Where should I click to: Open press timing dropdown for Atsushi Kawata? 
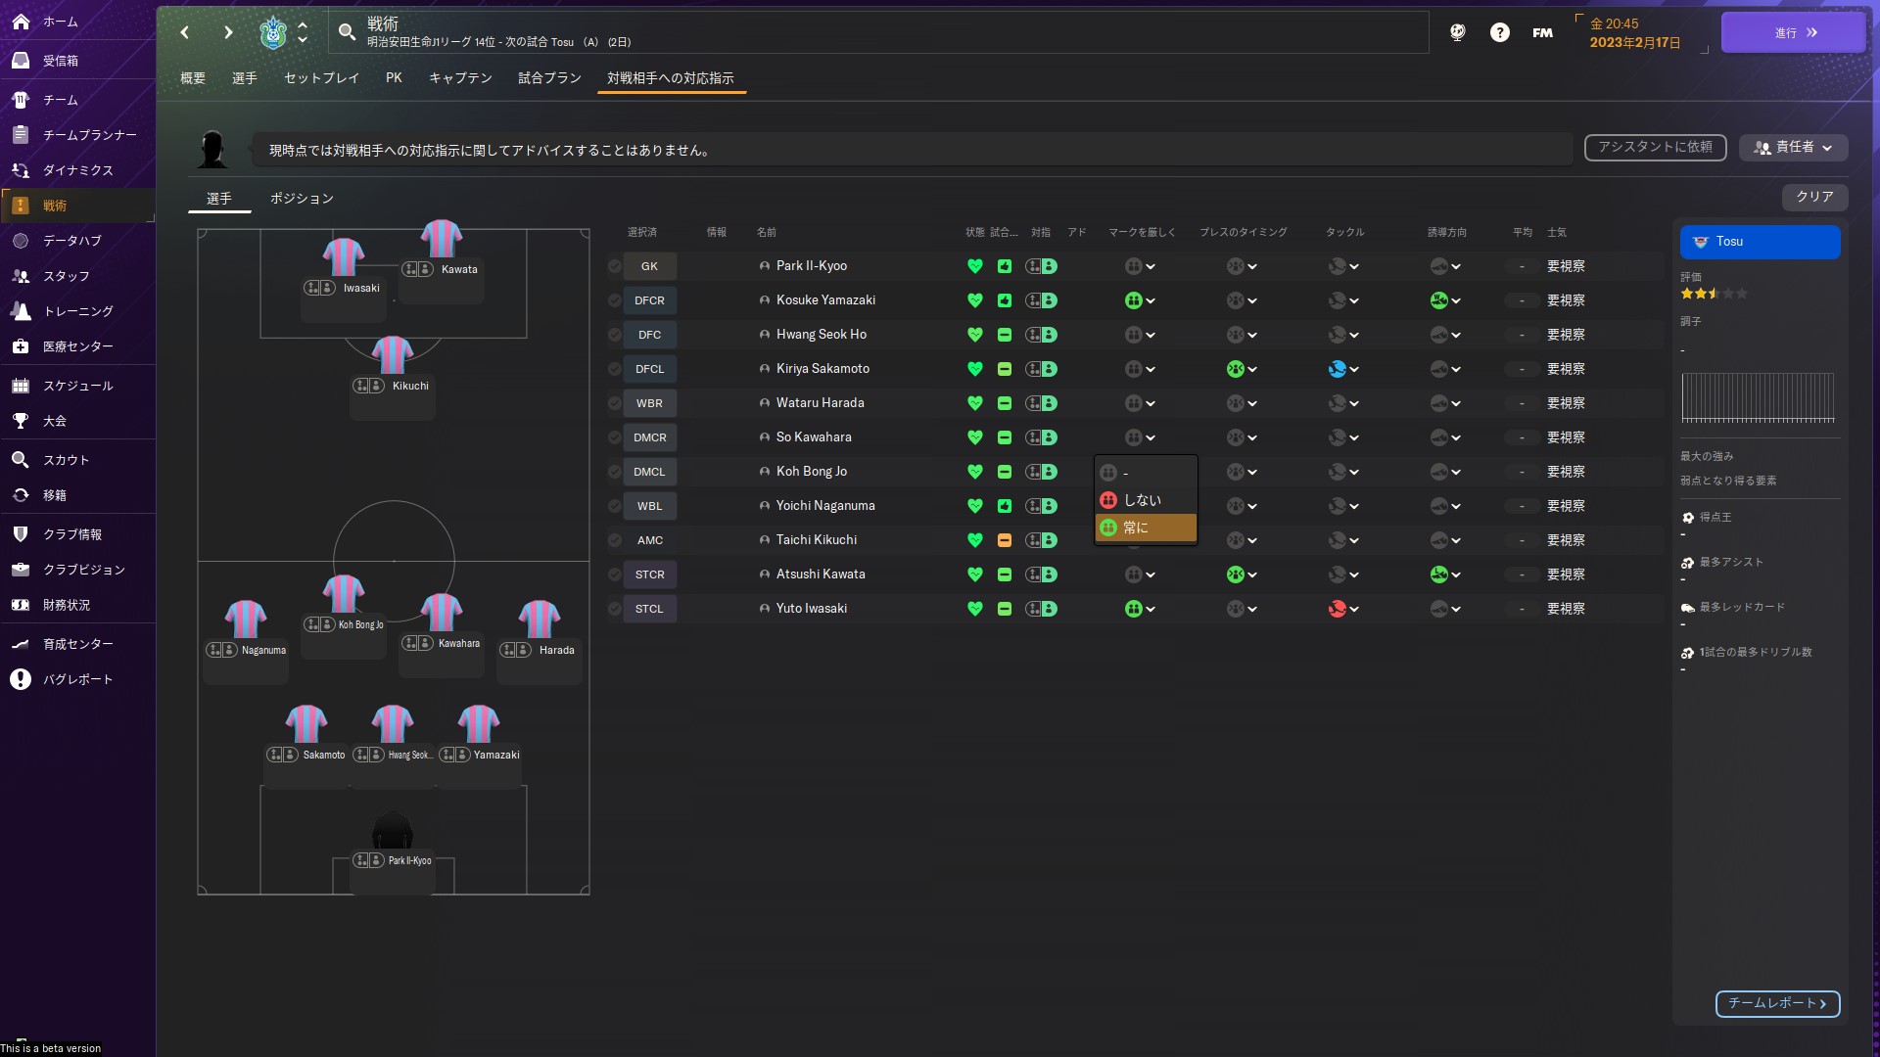(1242, 574)
